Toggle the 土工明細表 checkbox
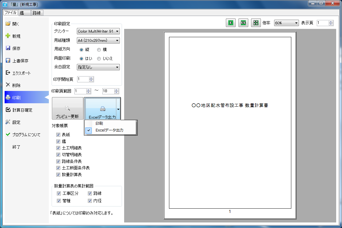Image resolution: width=342 pixels, height=228 pixels. click(x=58, y=148)
